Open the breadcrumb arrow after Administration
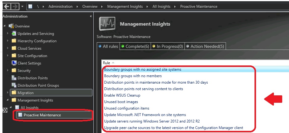 [77, 6]
